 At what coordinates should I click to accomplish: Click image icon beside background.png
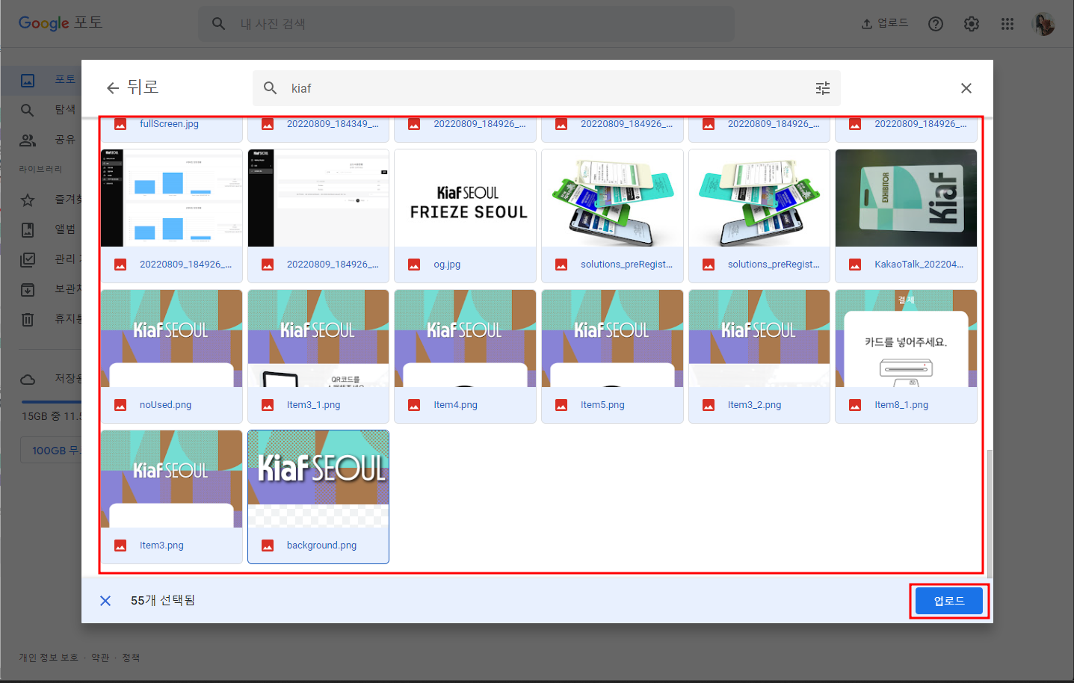(268, 546)
